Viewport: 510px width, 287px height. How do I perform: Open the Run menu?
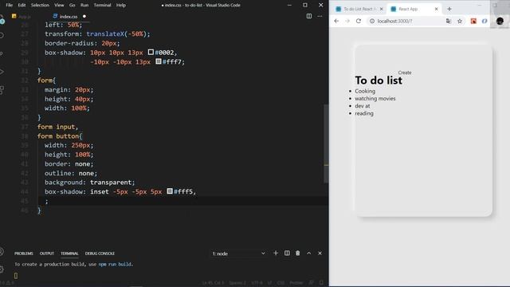84,6
